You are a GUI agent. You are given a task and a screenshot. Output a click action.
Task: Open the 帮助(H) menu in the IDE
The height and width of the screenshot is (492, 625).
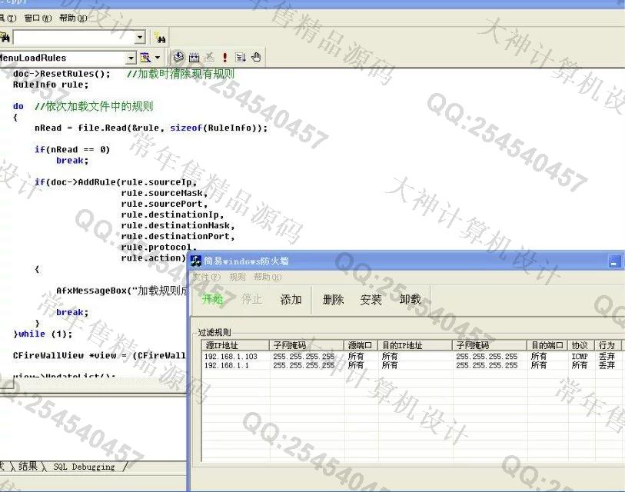click(73, 18)
